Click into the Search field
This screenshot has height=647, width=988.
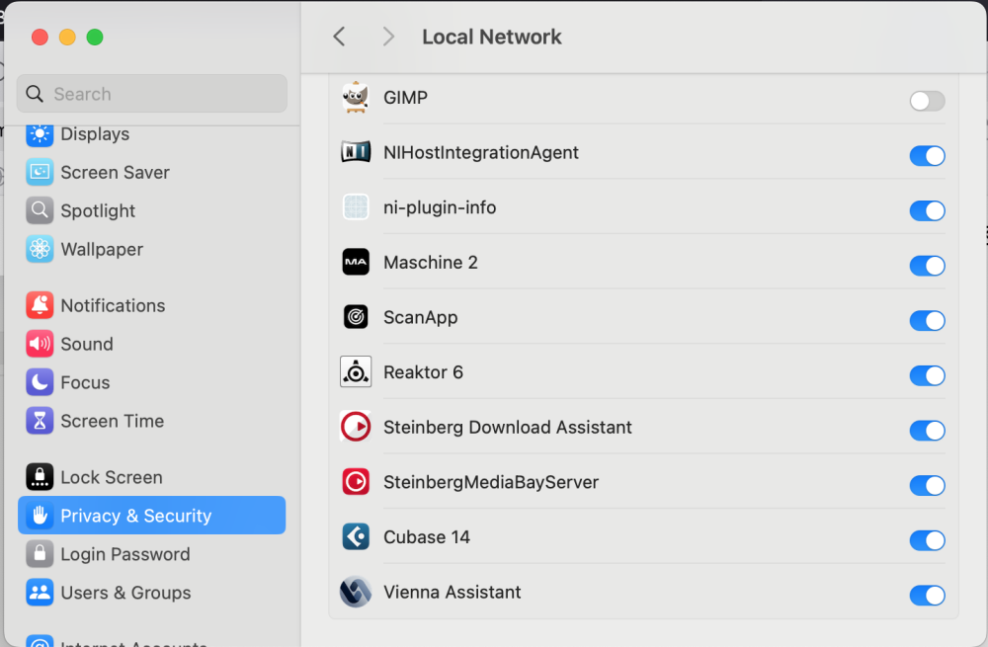coord(152,94)
